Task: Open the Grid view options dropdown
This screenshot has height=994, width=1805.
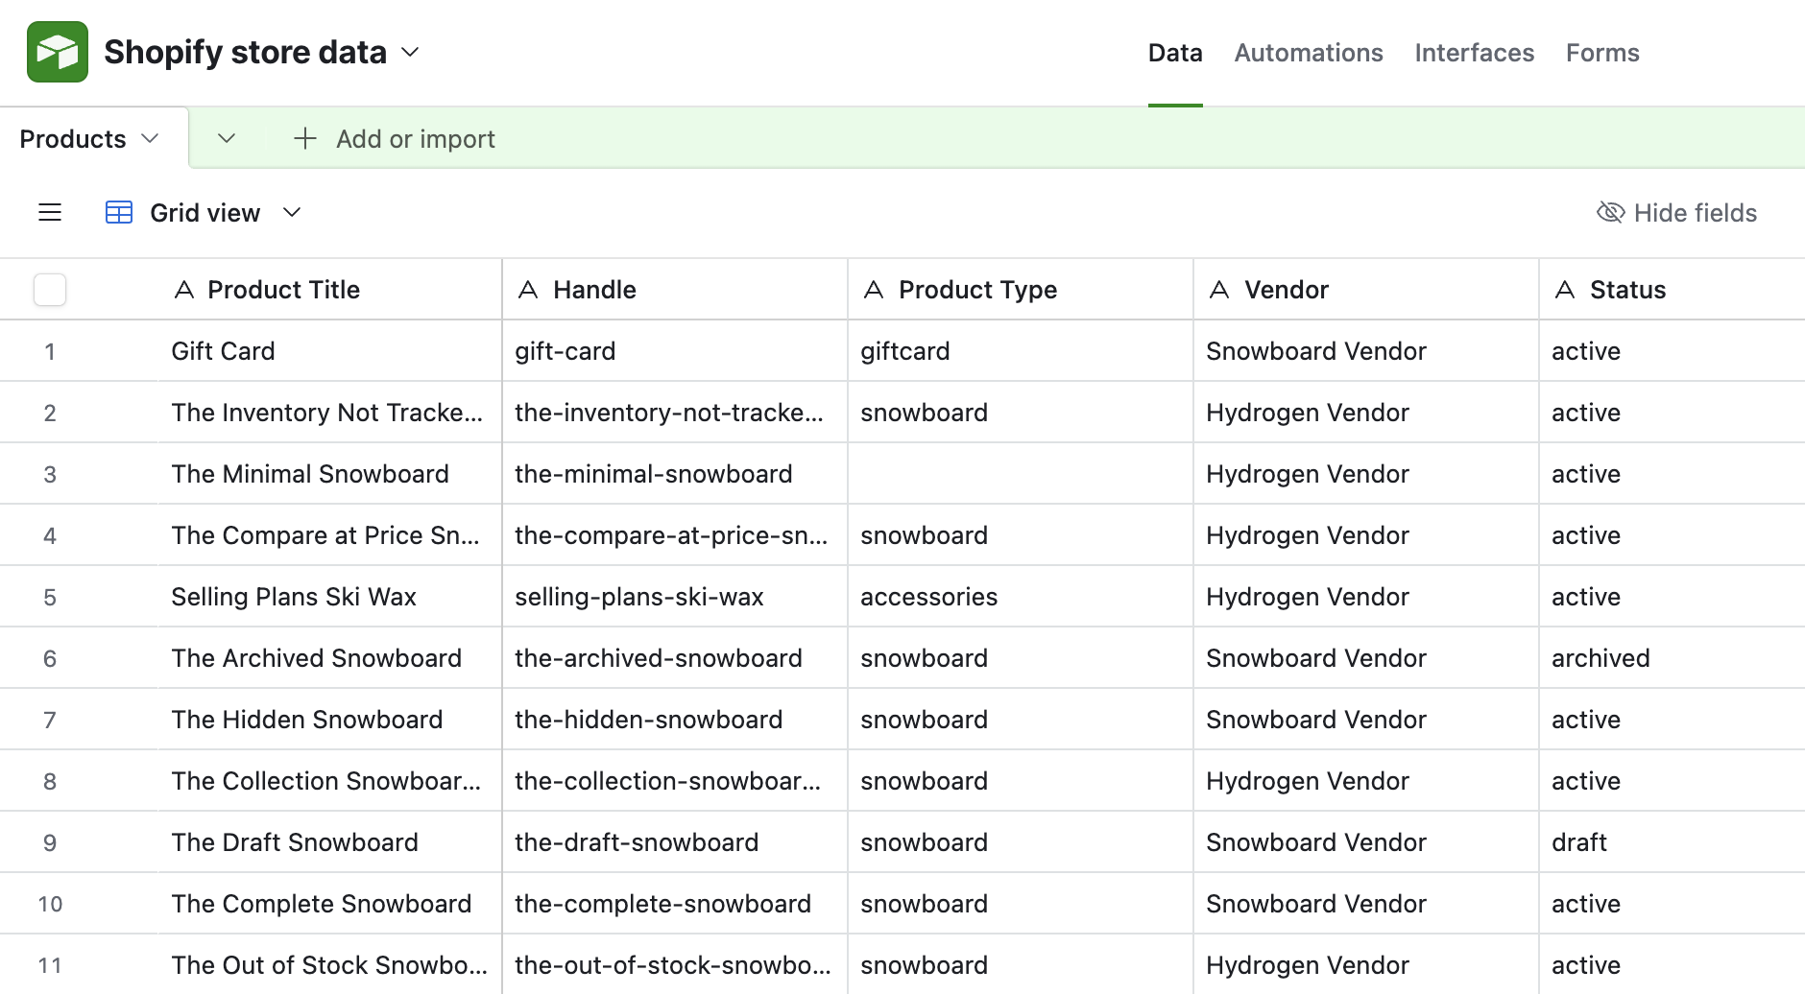Action: pyautogui.click(x=292, y=212)
